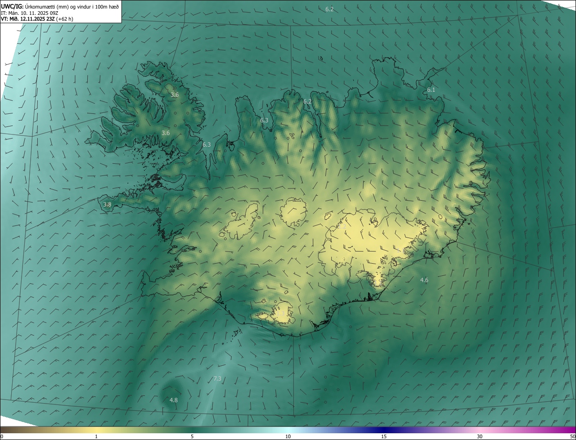Click the 4.8 value label on the map
The height and width of the screenshot is (440, 576).
(x=173, y=400)
